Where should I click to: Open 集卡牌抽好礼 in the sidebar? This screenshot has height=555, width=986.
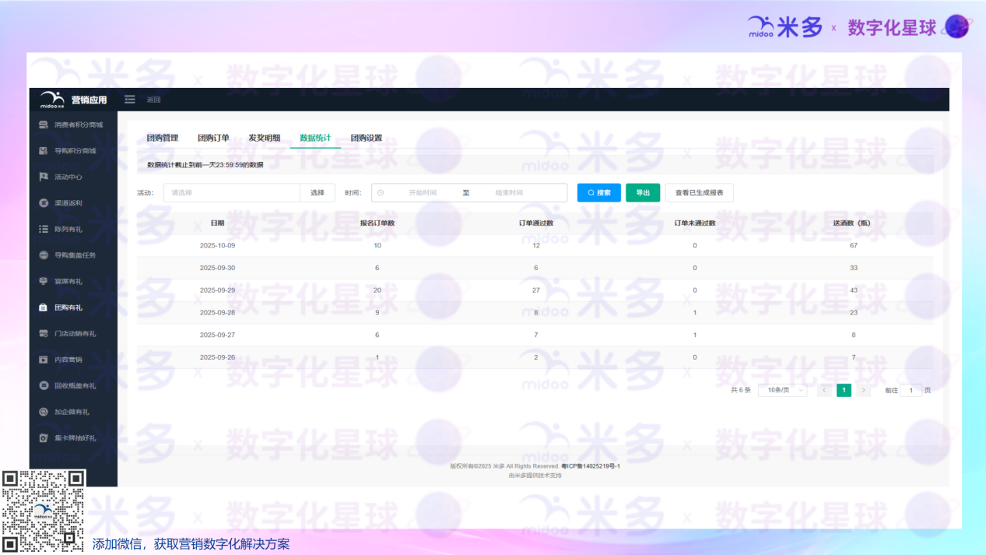tap(75, 438)
